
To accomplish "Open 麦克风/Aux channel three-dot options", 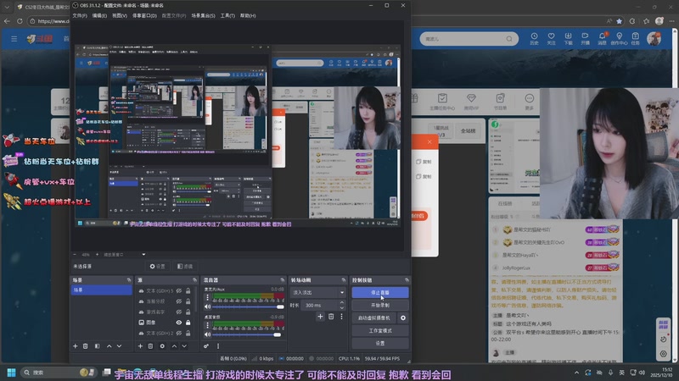I will (x=207, y=297).
